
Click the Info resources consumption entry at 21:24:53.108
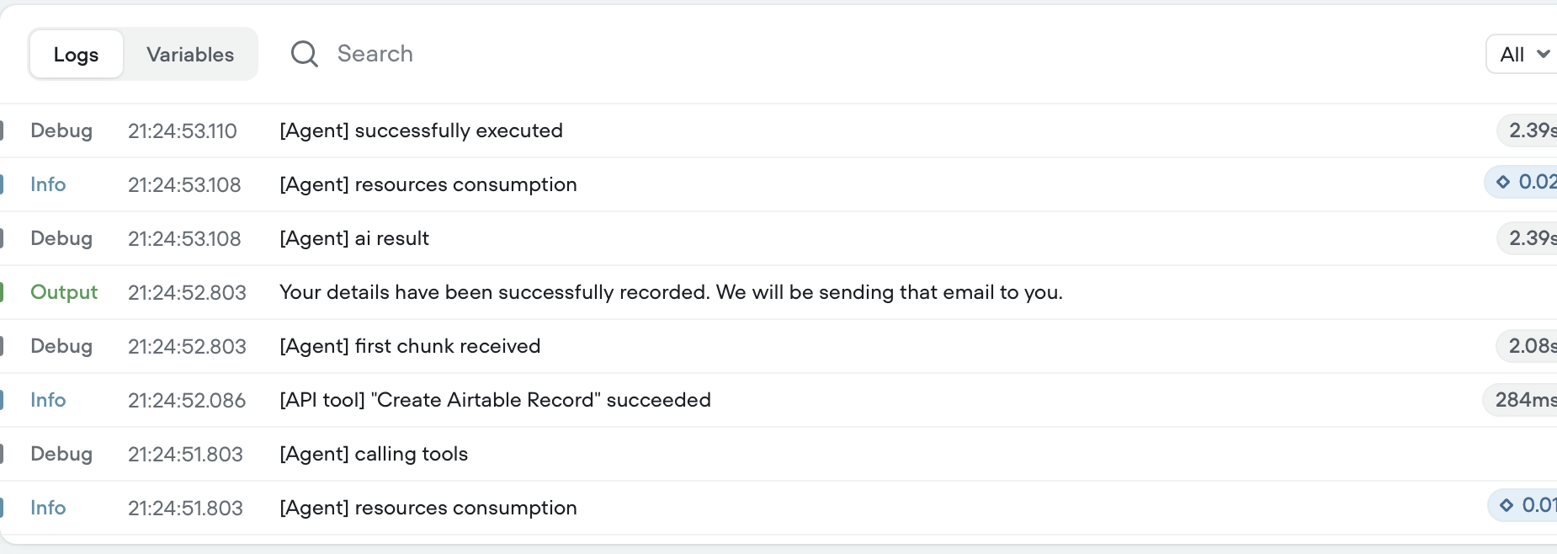tap(778, 184)
